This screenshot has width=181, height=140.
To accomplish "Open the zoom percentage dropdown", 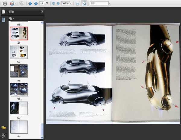I will (x=71, y=3).
